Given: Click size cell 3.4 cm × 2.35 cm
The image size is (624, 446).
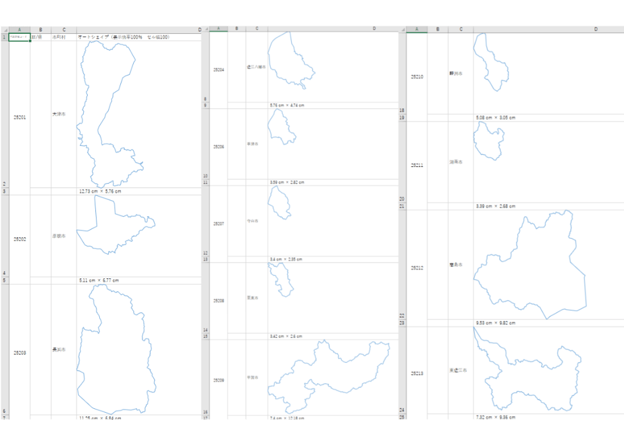Looking at the screenshot, I should tap(333, 259).
